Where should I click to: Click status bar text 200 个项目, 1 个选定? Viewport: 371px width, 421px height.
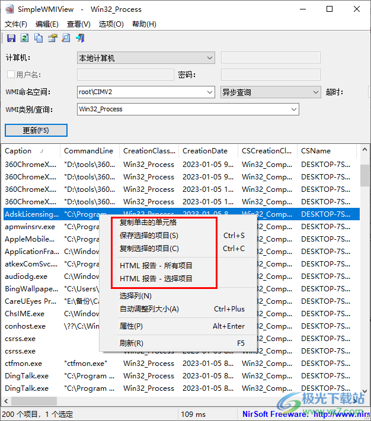click(37, 414)
